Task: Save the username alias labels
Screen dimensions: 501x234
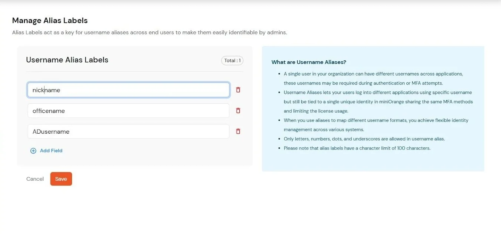Action: 61,179
